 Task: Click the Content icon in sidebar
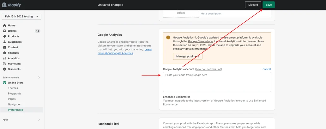[x=4, y=47]
